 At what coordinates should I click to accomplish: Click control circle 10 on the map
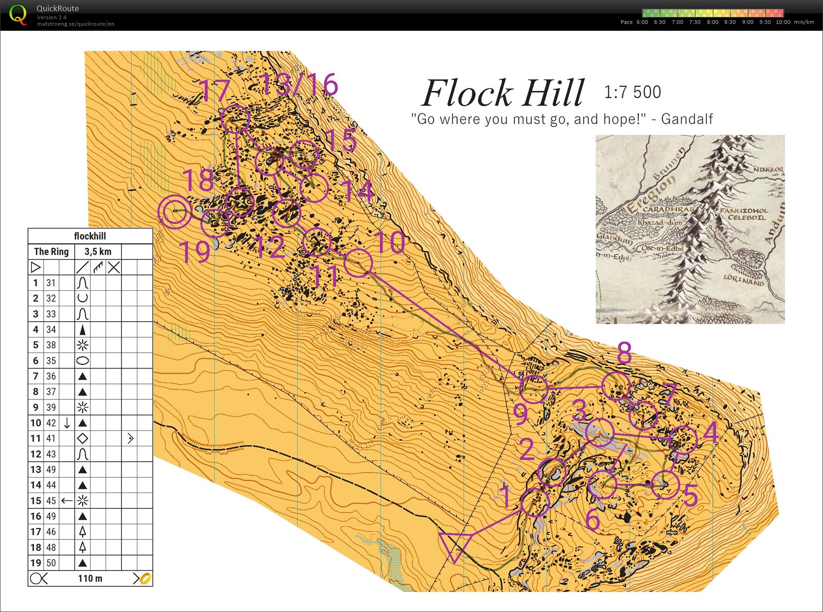[358, 263]
